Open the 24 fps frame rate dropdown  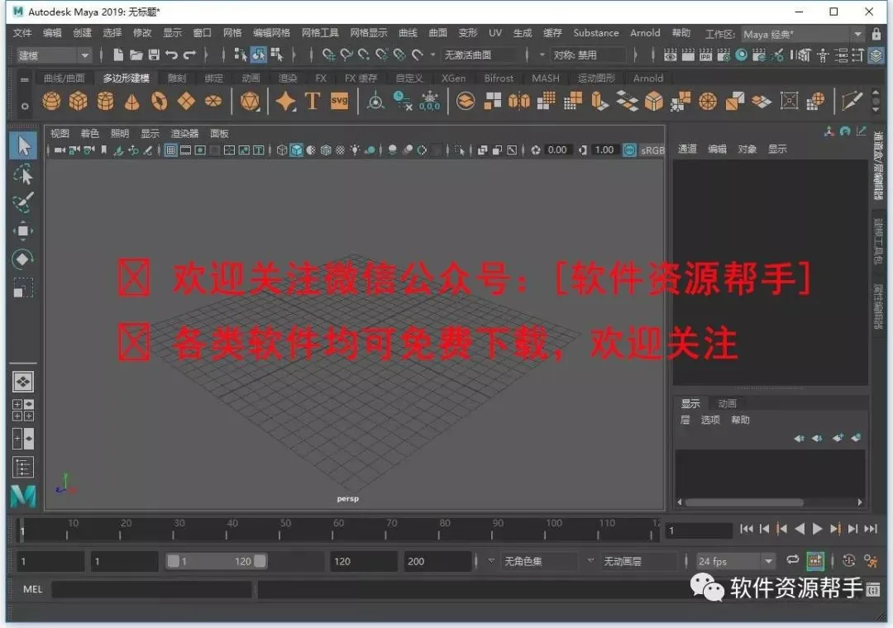tap(735, 561)
